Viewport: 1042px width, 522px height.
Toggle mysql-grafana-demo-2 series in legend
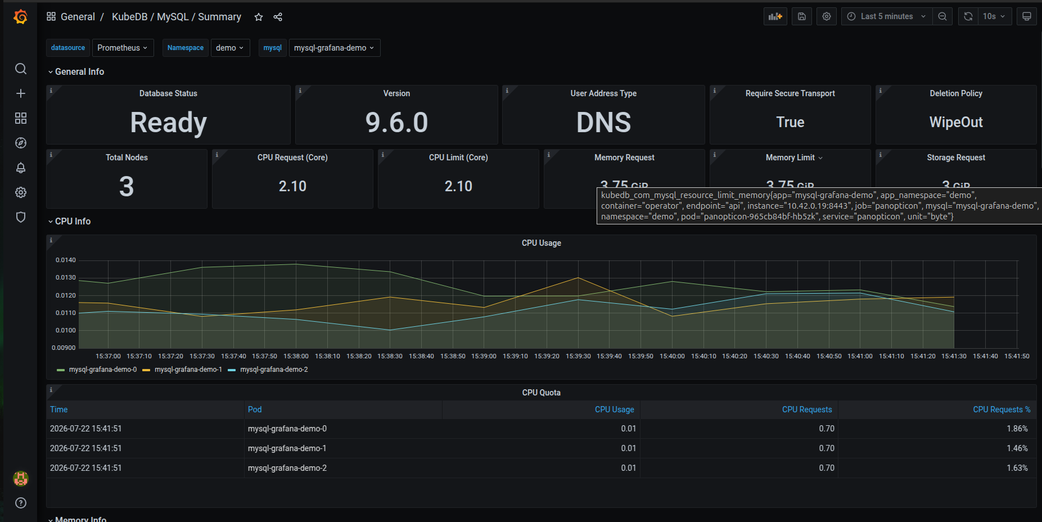[x=274, y=370]
